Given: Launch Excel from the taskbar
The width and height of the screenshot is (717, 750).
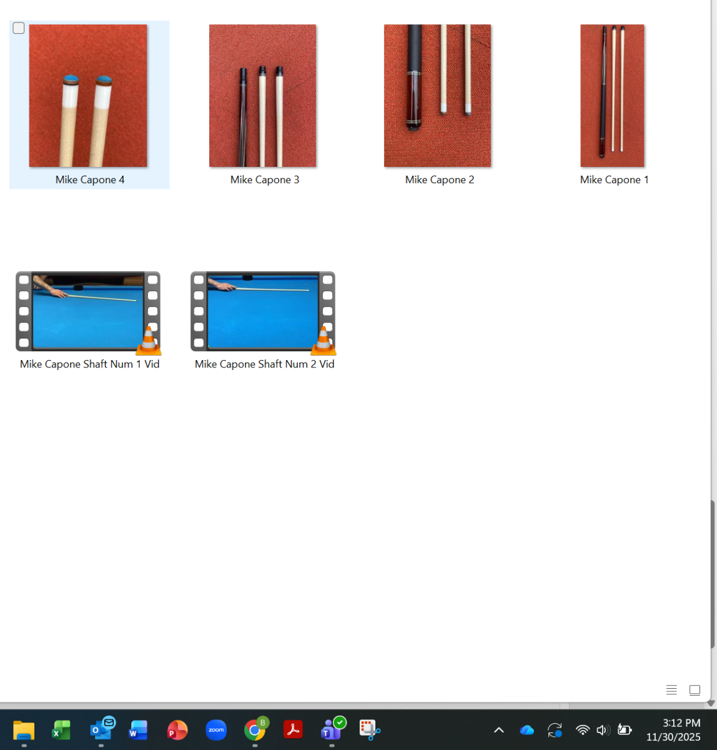Looking at the screenshot, I should pos(61,730).
